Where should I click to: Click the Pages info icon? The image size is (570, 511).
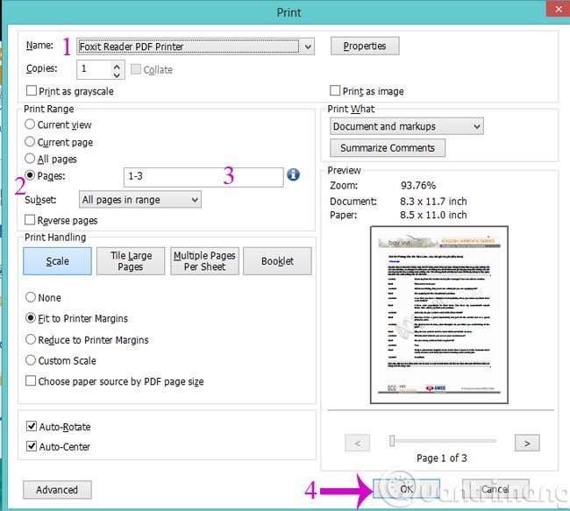click(294, 175)
